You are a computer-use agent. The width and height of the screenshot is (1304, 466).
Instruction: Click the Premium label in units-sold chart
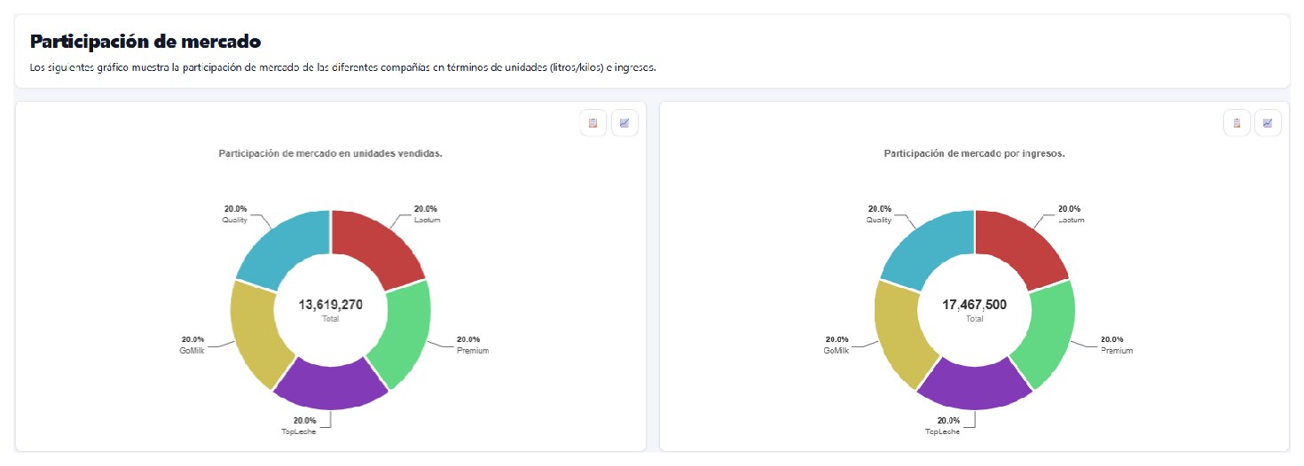[473, 350]
